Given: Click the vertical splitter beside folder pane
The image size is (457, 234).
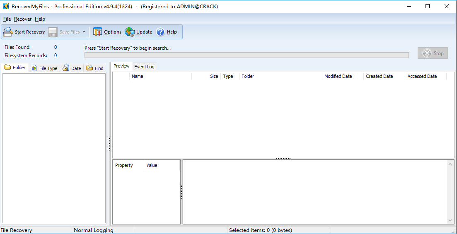Looking at the screenshot, I should coord(109,144).
